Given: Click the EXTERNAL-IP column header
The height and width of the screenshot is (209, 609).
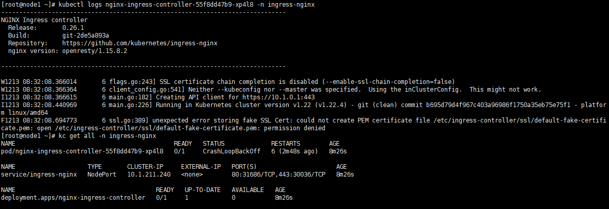Looking at the screenshot, I should (201, 166).
